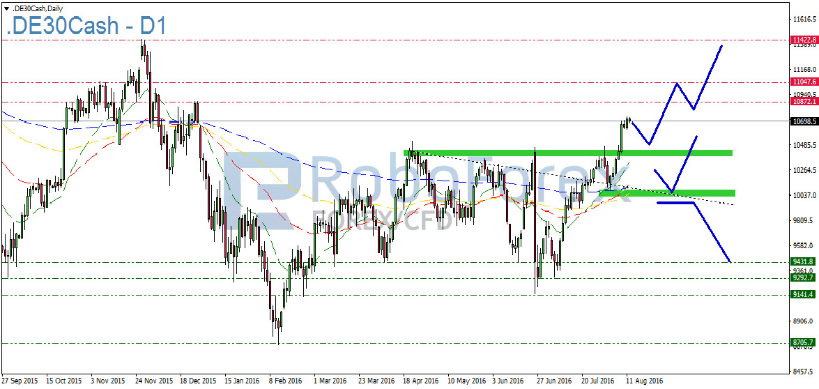Select the 11047.6 red resistance price label
819x389 pixels.
[x=804, y=82]
